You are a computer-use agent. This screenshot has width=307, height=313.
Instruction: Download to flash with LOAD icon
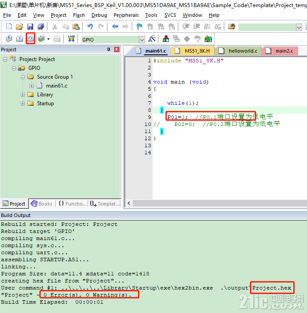click(71, 38)
